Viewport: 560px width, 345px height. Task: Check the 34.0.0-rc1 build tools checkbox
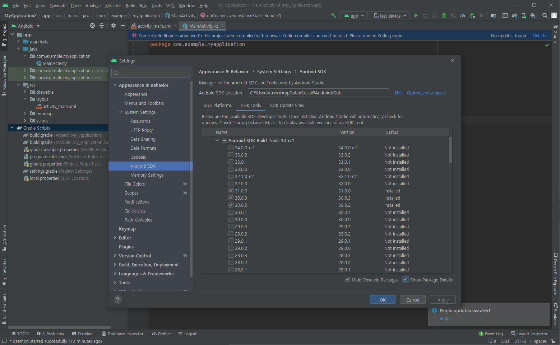pos(231,148)
